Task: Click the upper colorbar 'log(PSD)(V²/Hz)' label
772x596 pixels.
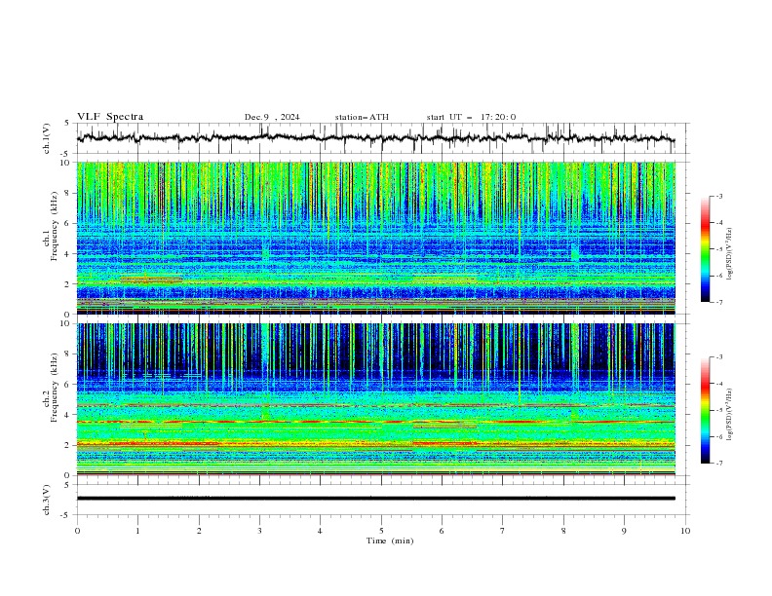Action: (x=729, y=254)
